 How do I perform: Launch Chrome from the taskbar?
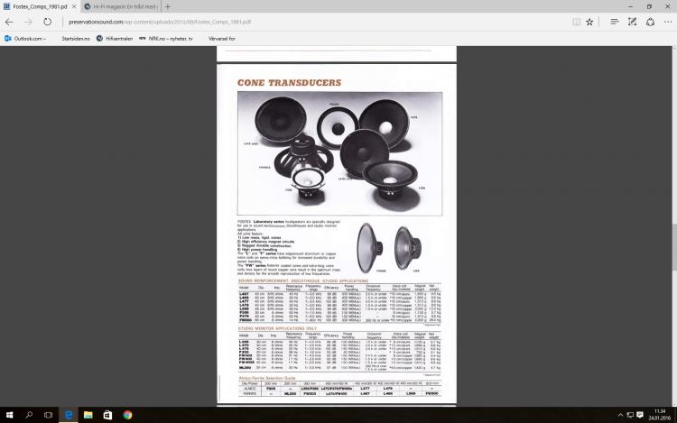pyautogui.click(x=127, y=415)
